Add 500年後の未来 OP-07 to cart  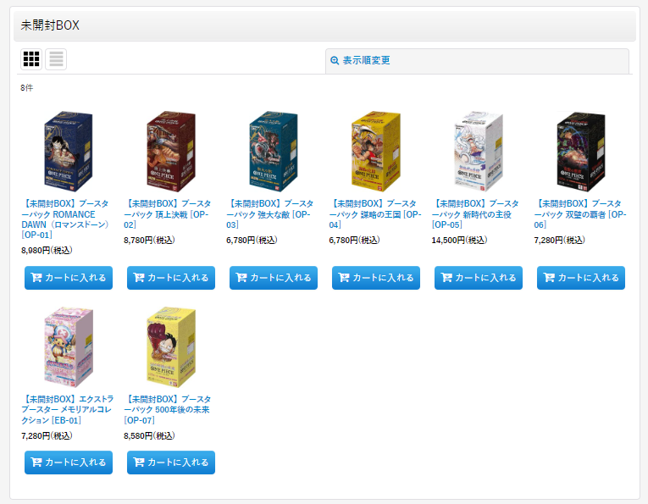coord(171,462)
